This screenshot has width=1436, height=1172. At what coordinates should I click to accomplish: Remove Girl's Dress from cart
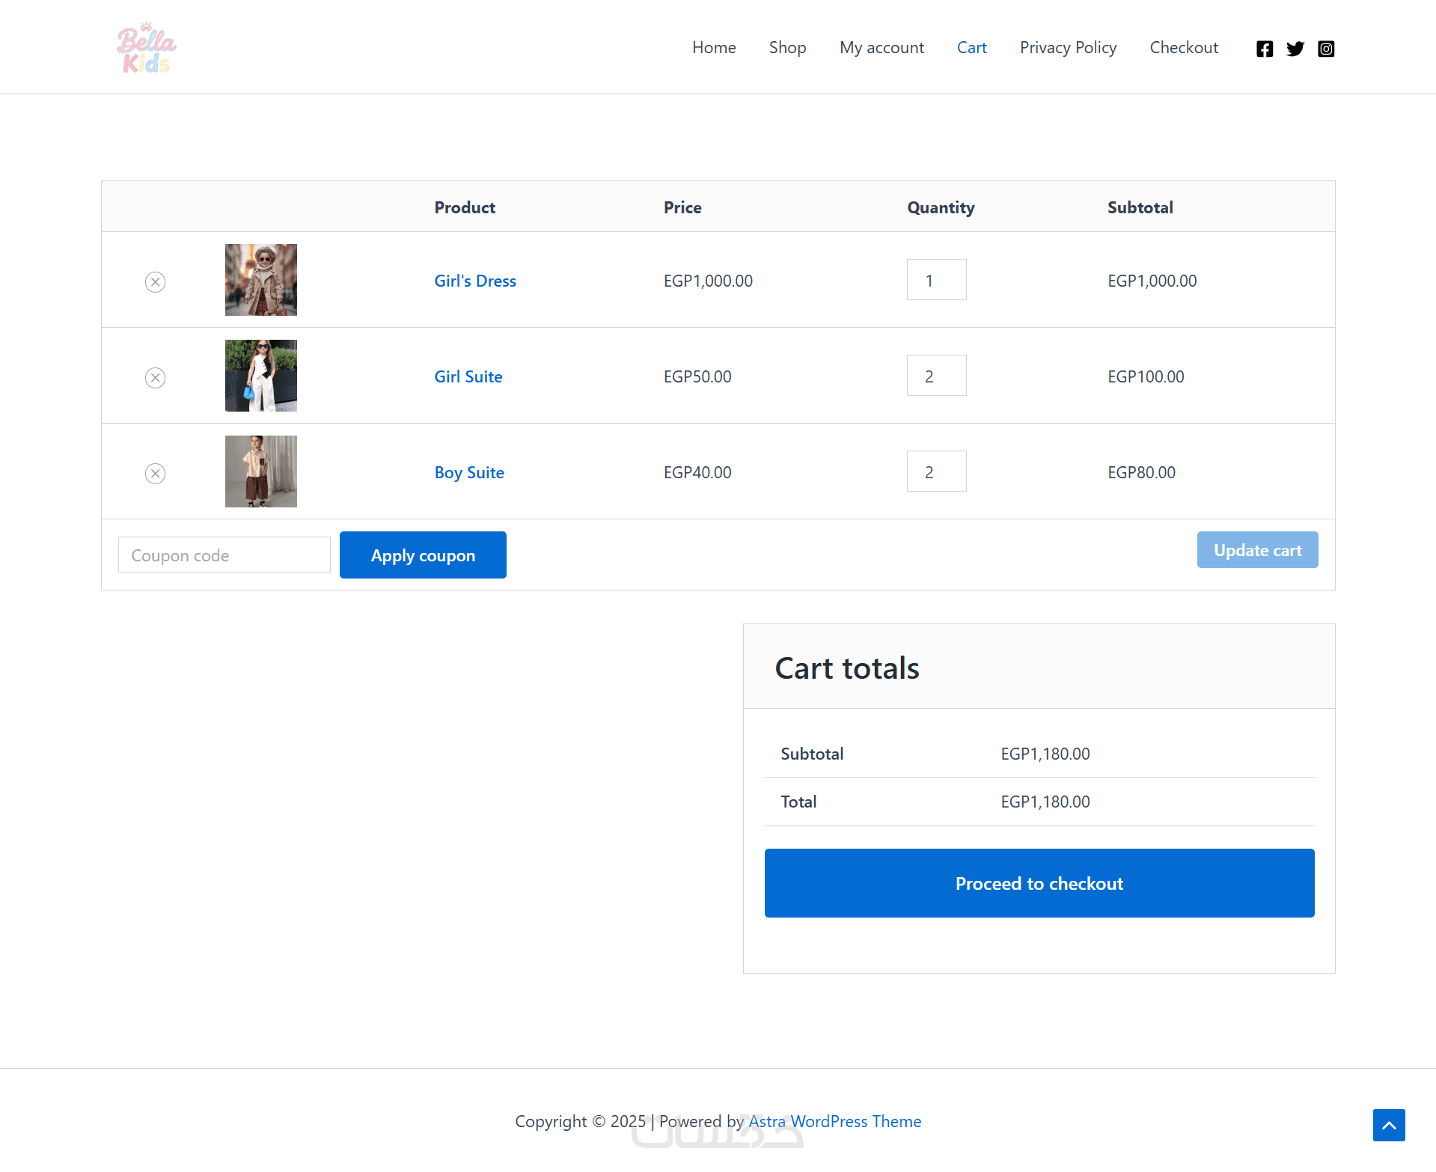point(155,281)
